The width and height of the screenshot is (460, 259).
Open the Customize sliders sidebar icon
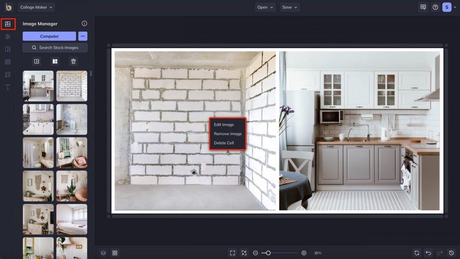click(x=8, y=36)
